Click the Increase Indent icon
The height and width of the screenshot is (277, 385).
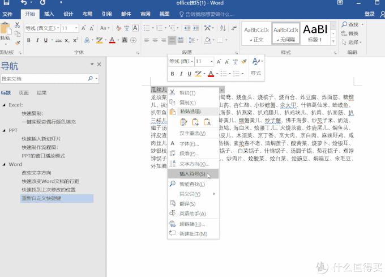click(196, 28)
